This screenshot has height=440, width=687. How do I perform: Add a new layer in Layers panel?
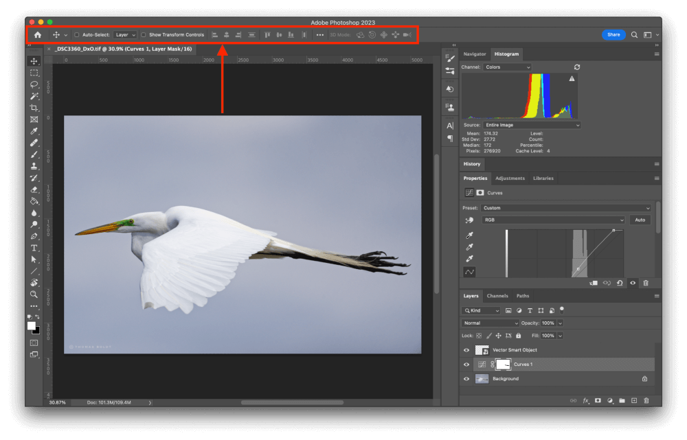633,400
